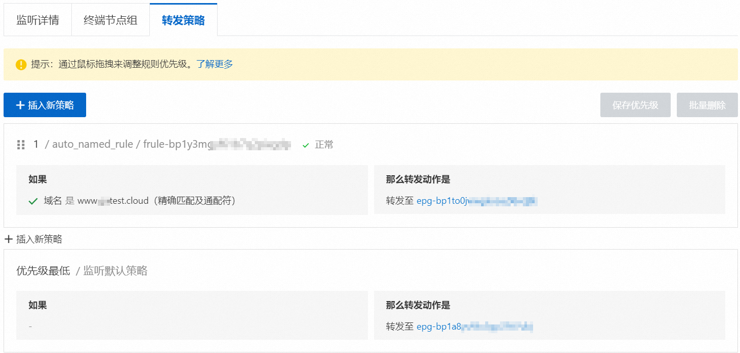Viewport: 740px width, 353px height.
Task: Click the priority number 1 of the rule
Action: (x=36, y=145)
